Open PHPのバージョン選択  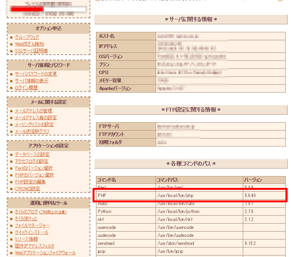click(34, 175)
